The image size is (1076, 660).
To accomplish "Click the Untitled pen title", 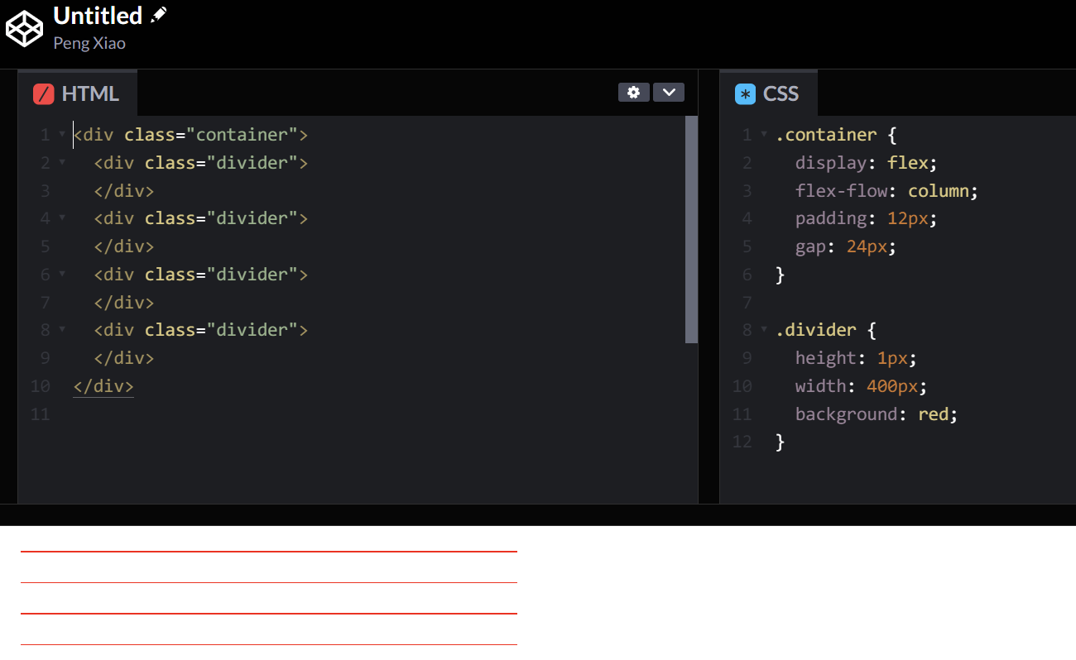I will click(x=98, y=16).
